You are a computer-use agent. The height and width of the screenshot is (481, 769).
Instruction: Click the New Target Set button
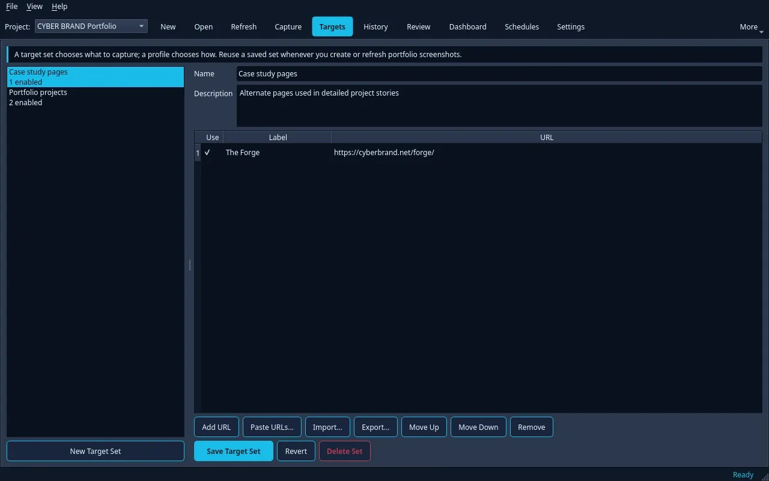[x=96, y=451]
